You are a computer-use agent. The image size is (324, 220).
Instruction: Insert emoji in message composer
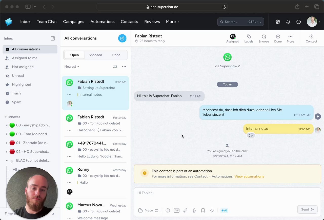[x=168, y=210]
